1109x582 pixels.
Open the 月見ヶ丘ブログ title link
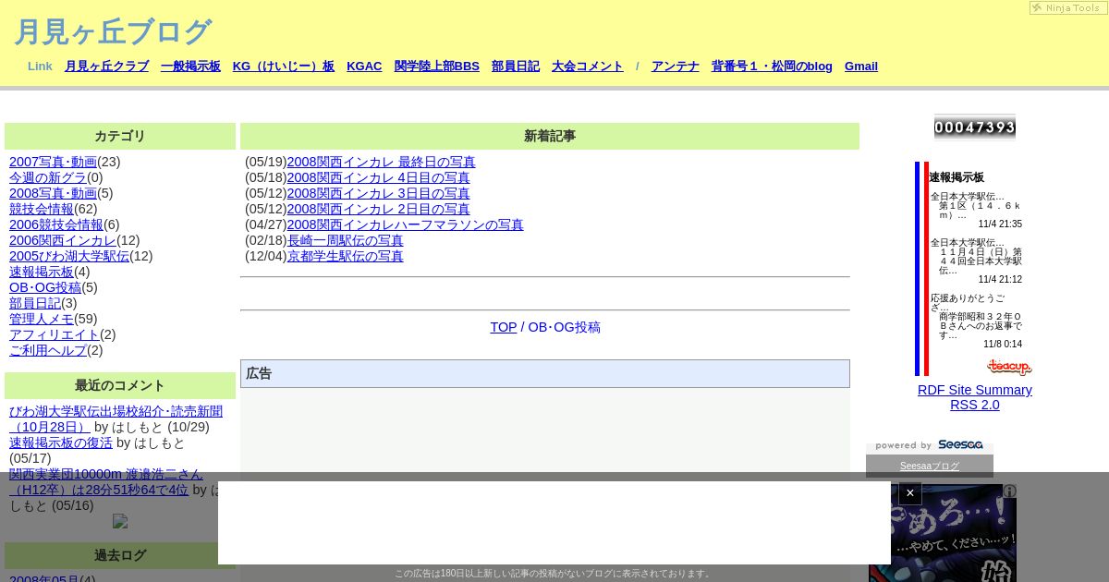[x=113, y=31]
